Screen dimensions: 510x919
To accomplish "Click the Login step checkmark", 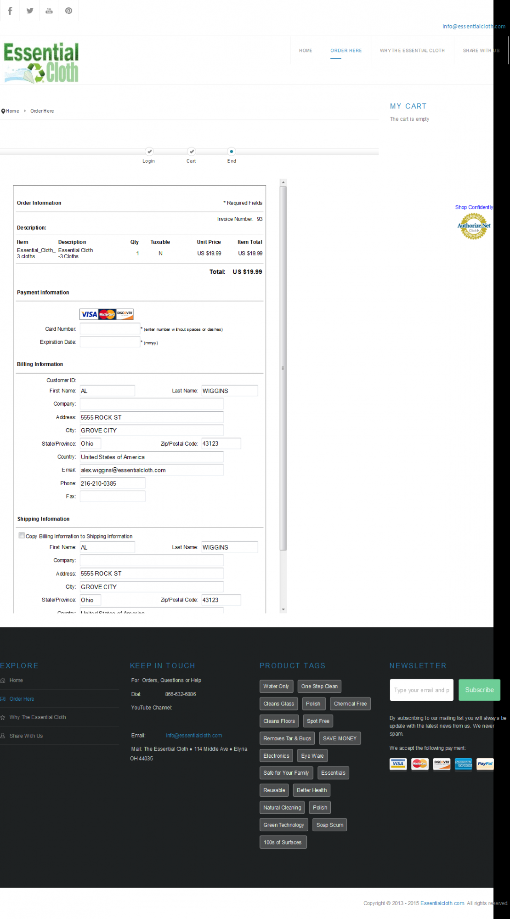I will (149, 151).
